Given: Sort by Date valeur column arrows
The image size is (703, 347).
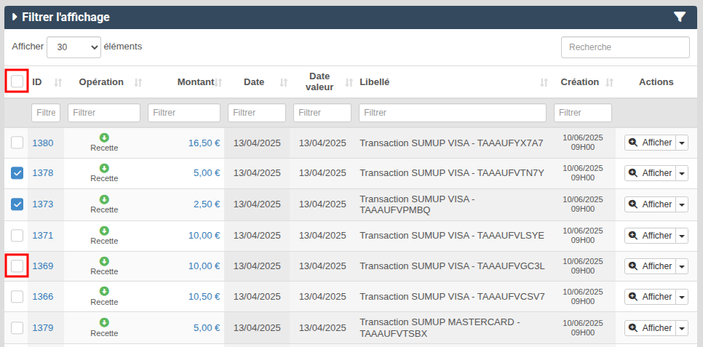Looking at the screenshot, I should (349, 82).
